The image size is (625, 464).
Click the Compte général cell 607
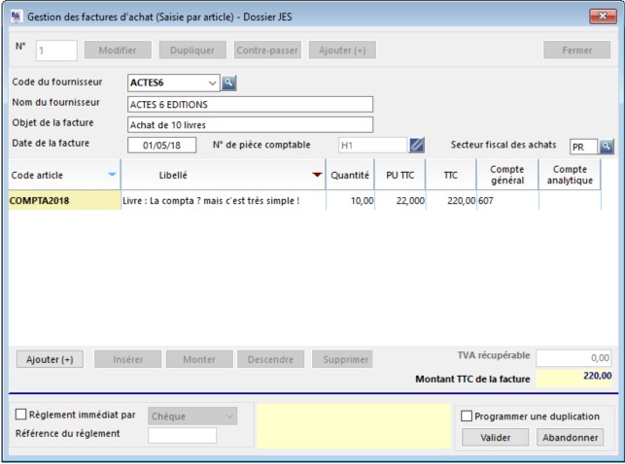tap(507, 200)
